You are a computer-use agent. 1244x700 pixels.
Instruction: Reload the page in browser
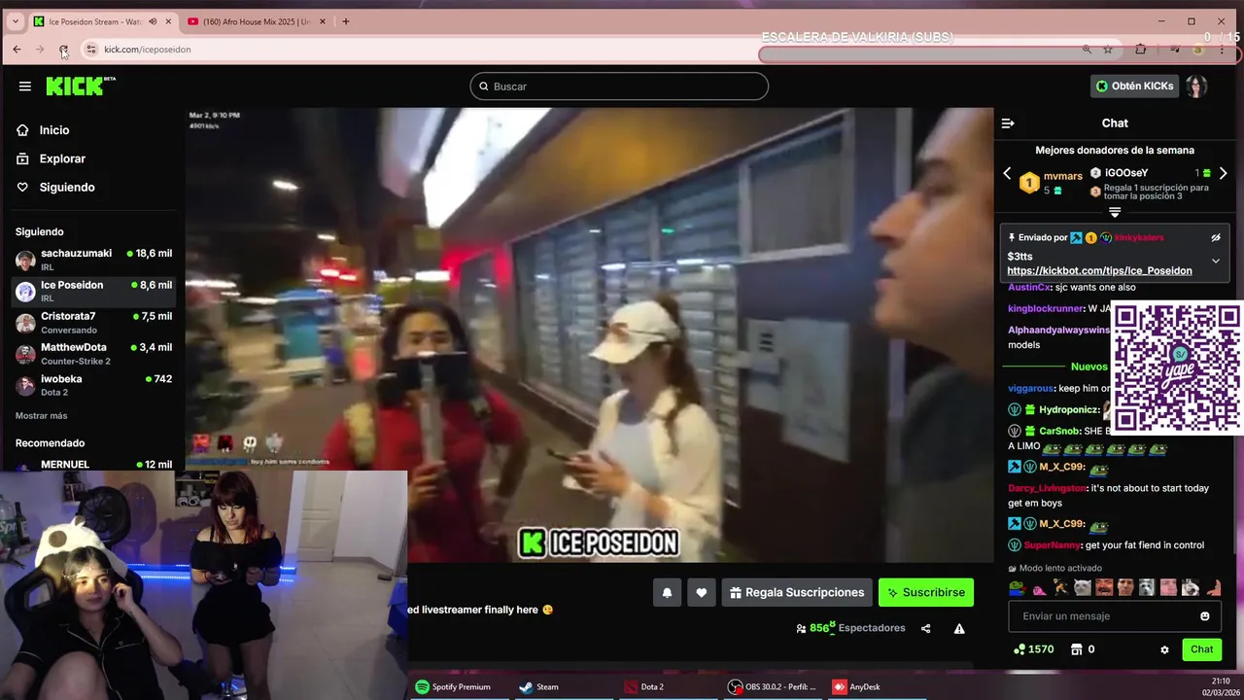pos(63,50)
